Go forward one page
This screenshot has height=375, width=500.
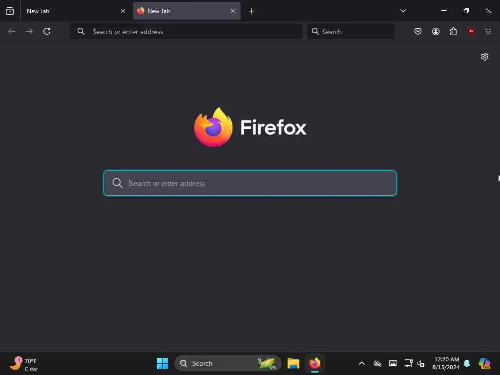pos(29,31)
